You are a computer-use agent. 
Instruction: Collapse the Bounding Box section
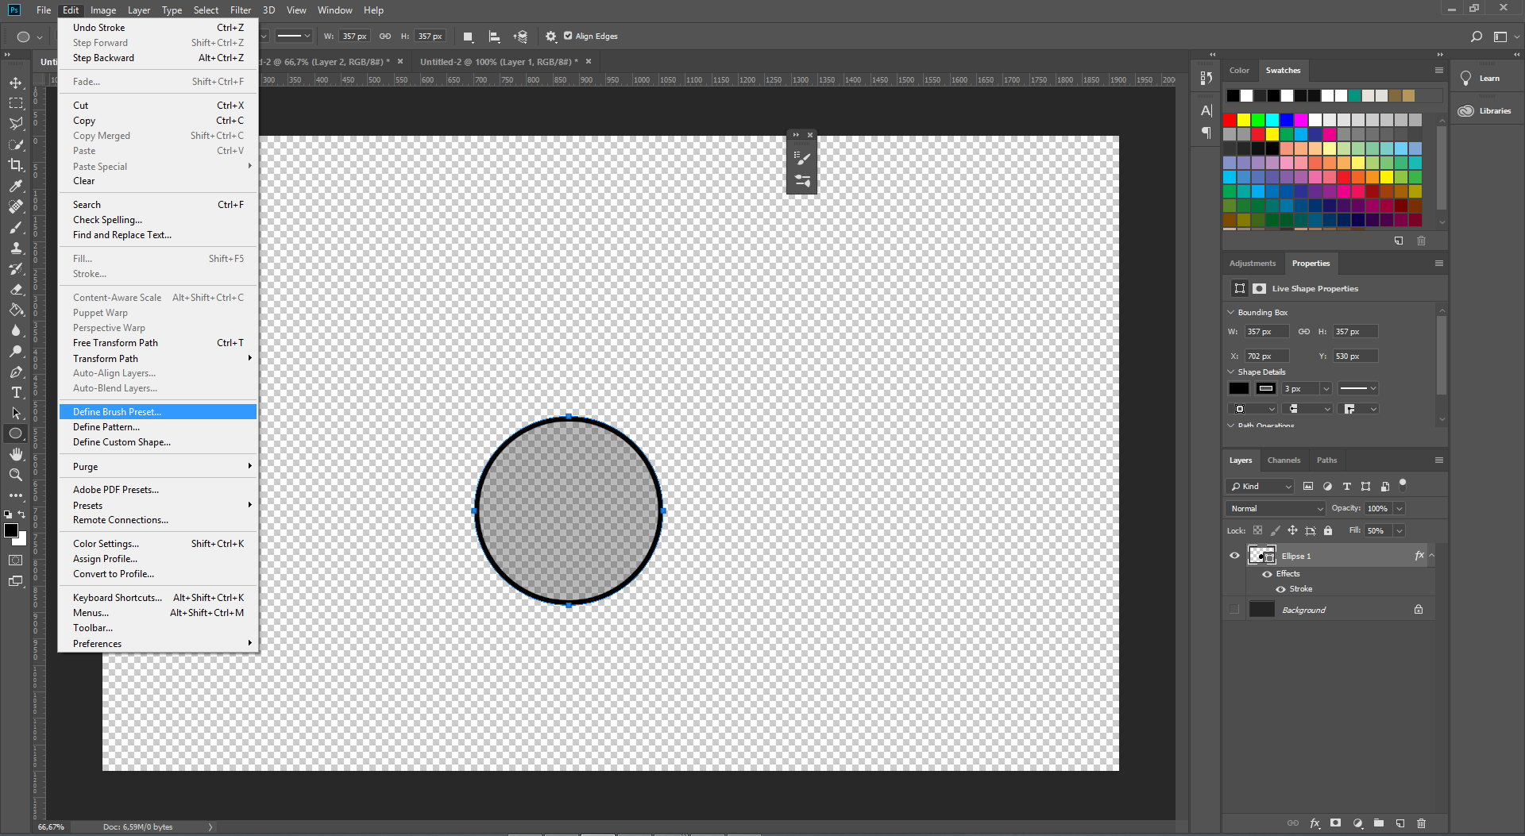click(1231, 312)
